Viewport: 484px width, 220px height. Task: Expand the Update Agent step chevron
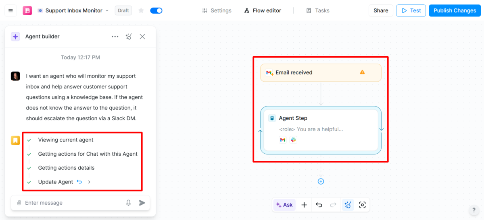point(89,182)
